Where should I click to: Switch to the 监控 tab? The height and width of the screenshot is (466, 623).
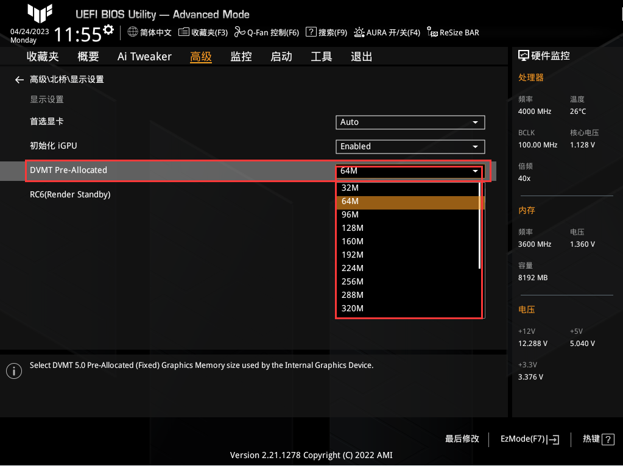coord(241,57)
